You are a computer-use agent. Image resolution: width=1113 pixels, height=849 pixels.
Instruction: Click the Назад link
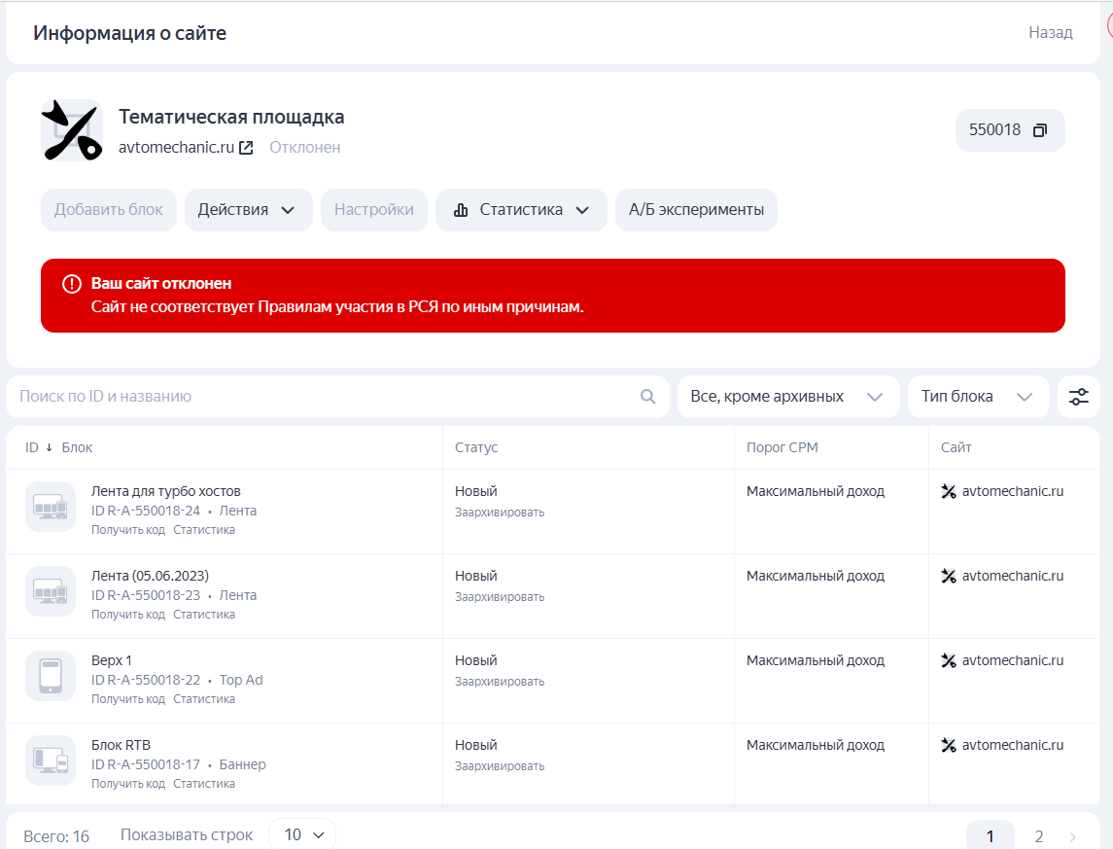[x=1050, y=33]
